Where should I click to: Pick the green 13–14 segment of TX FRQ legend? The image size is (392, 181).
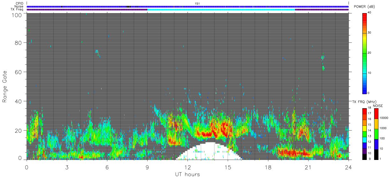click(364, 134)
